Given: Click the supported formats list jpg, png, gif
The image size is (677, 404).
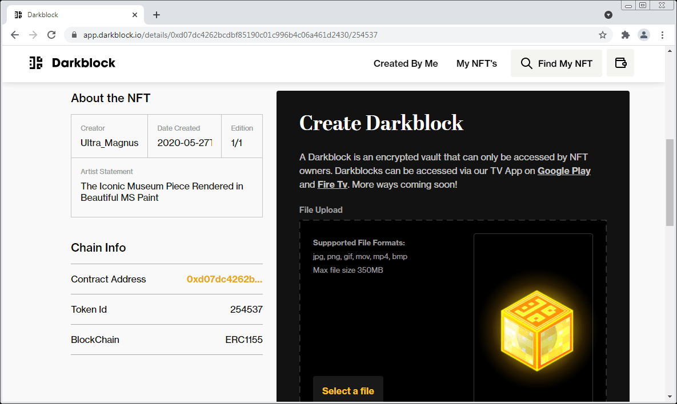Looking at the screenshot, I should tap(360, 257).
